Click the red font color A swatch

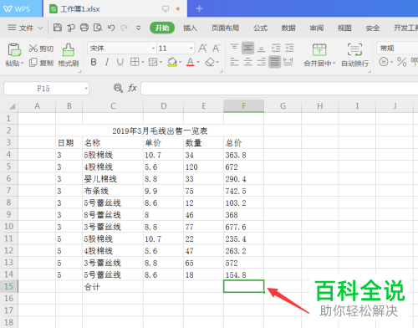point(191,62)
